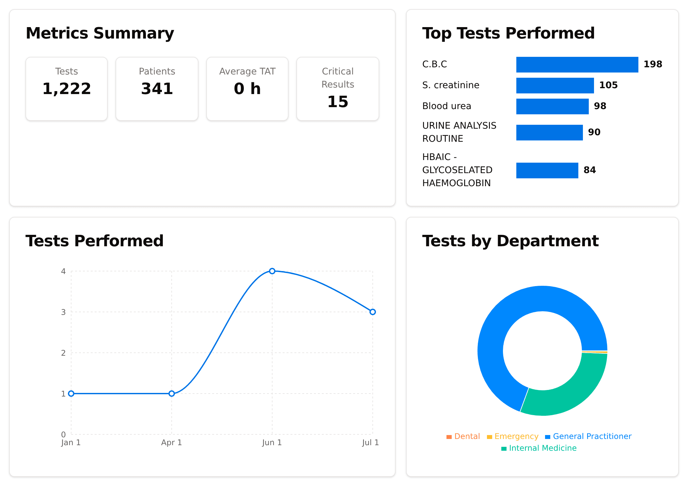Click the Tests metric card showing 1,222
Image resolution: width=688 pixels, height=486 pixels.
[x=67, y=89]
